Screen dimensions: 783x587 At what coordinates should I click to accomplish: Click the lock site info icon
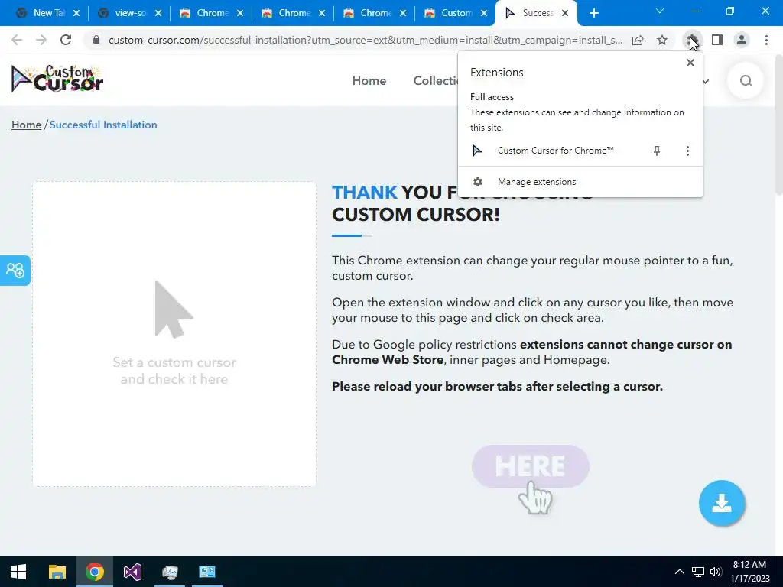pos(96,40)
